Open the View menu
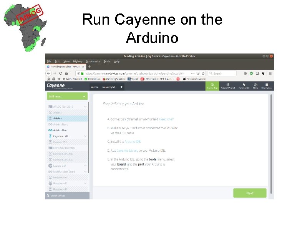305x229 pixels. (x=66, y=61)
